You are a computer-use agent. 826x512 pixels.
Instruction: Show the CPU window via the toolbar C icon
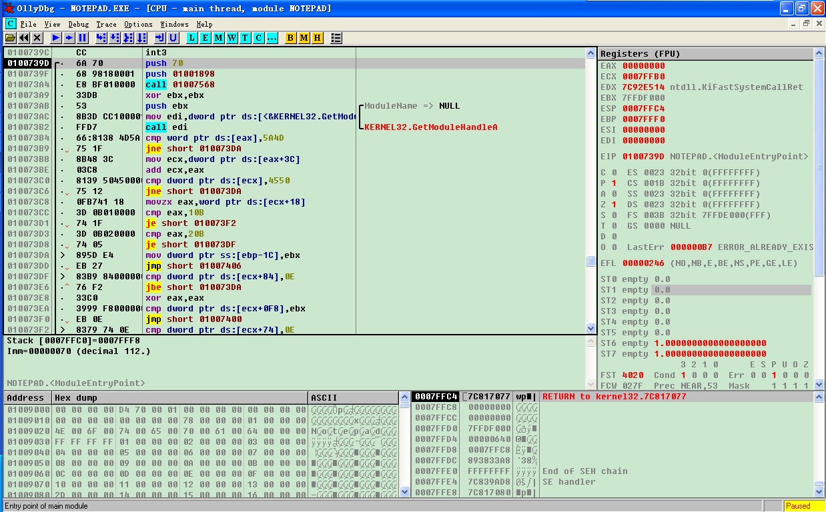click(x=259, y=38)
